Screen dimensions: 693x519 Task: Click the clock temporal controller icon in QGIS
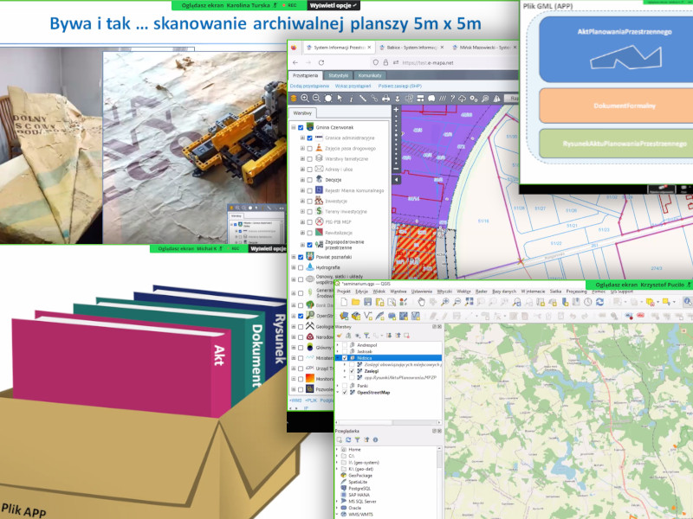(x=588, y=302)
